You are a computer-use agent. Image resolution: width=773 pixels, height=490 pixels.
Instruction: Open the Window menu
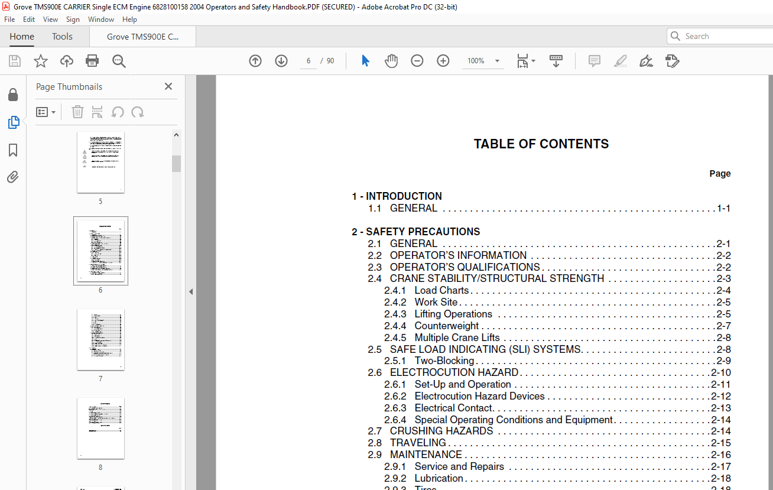pyautogui.click(x=101, y=20)
